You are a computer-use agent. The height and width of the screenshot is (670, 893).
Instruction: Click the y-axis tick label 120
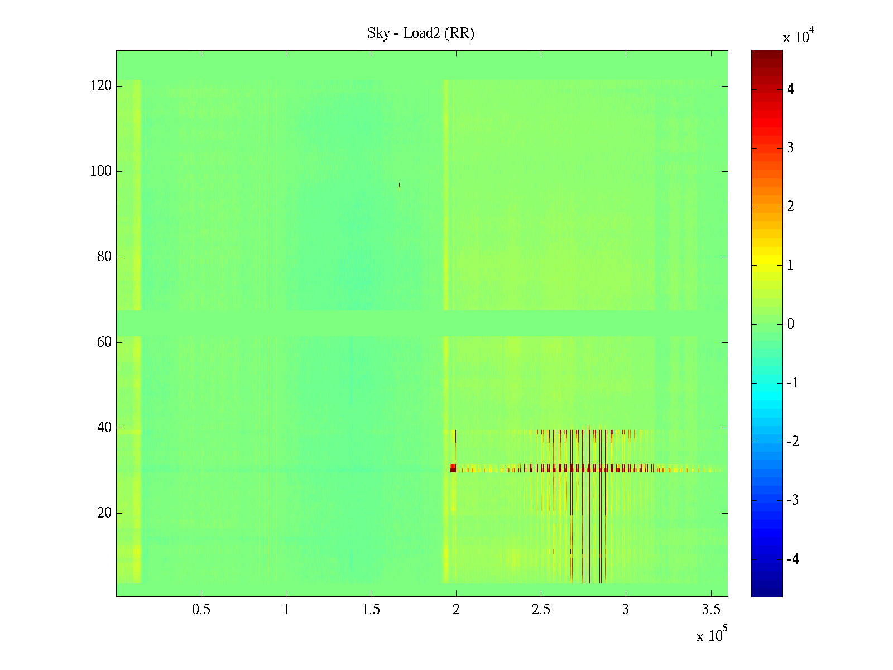point(101,86)
